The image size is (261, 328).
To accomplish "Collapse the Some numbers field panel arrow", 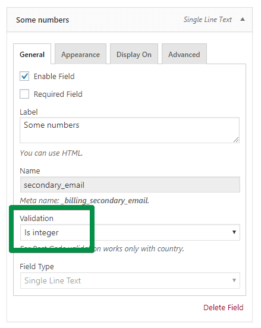I will coord(243,20).
